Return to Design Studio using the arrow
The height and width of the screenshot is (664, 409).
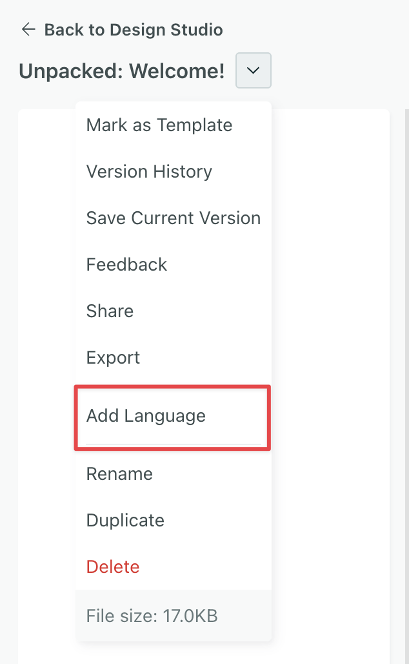click(28, 29)
